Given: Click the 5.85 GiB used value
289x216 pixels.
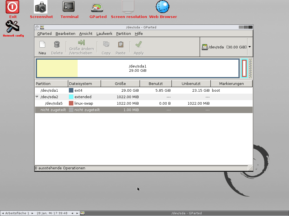Looking at the screenshot, I should (x=163, y=90).
